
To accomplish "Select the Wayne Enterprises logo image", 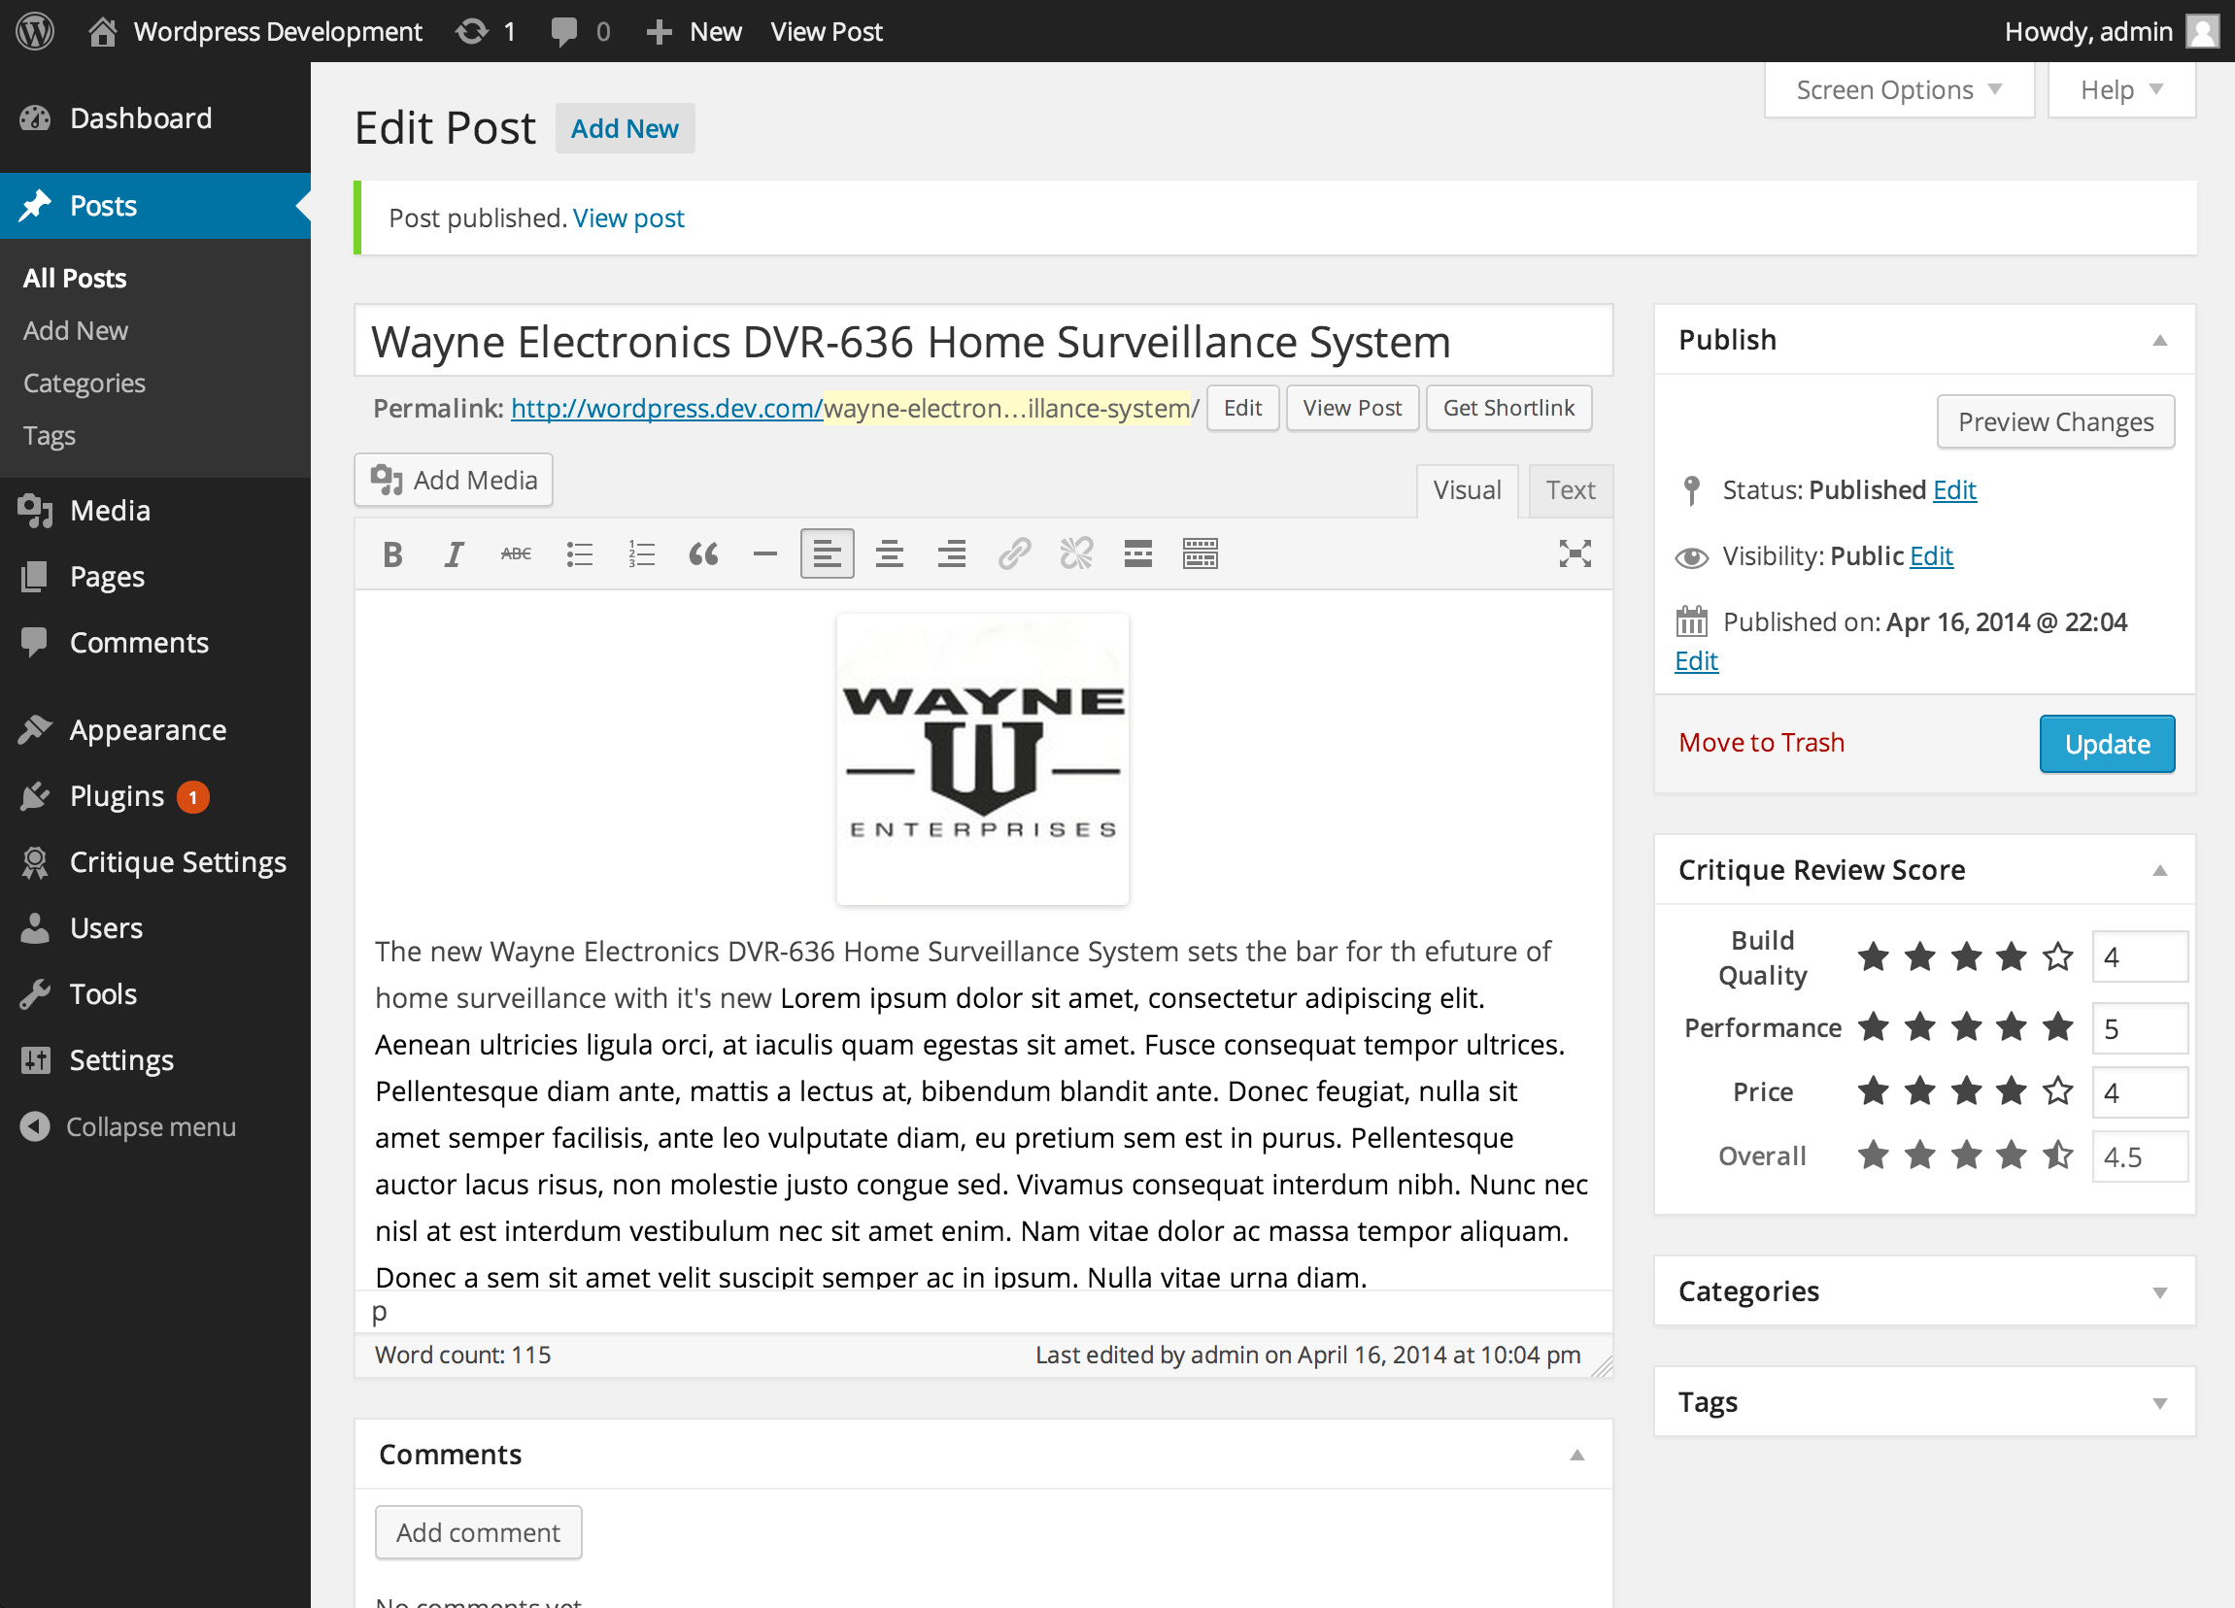I will pos(983,759).
